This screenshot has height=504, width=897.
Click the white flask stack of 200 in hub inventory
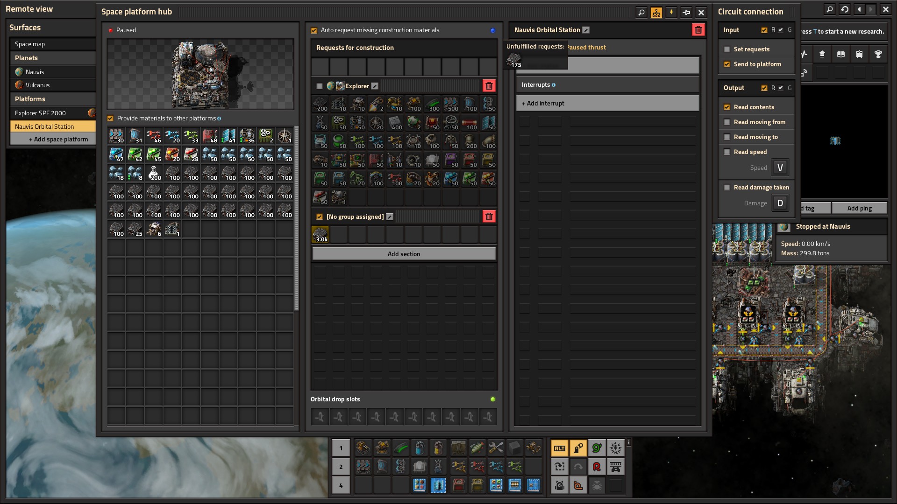(x=154, y=173)
